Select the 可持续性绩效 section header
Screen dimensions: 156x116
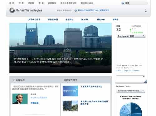click(71, 80)
